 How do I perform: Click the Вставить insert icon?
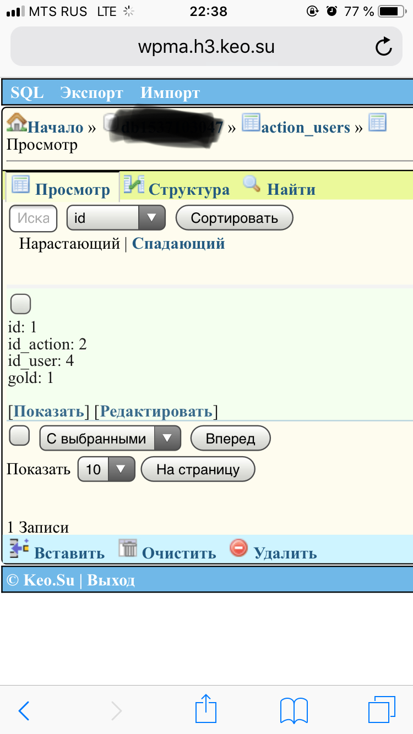tap(19, 549)
